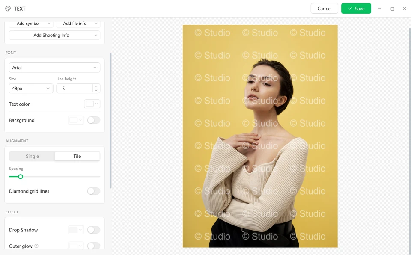Image resolution: width=411 pixels, height=255 pixels.
Task: Click the Cancel button
Action: 324,9
